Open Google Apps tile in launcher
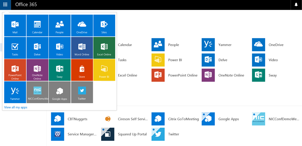Viewport: 302px width, 146px height. (x=60, y=92)
